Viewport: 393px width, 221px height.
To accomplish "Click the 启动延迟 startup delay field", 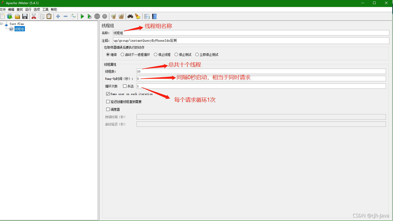I will pyautogui.click(x=261, y=124).
